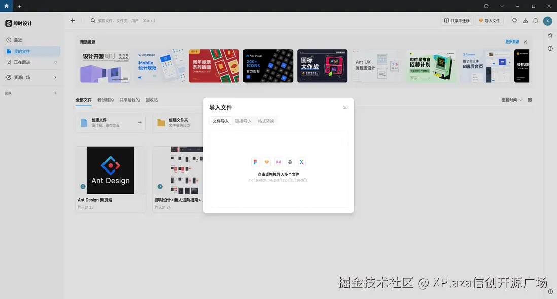557x299 pixels.
Task: Open 新年邮票系列插画 resource card
Action: (214, 66)
